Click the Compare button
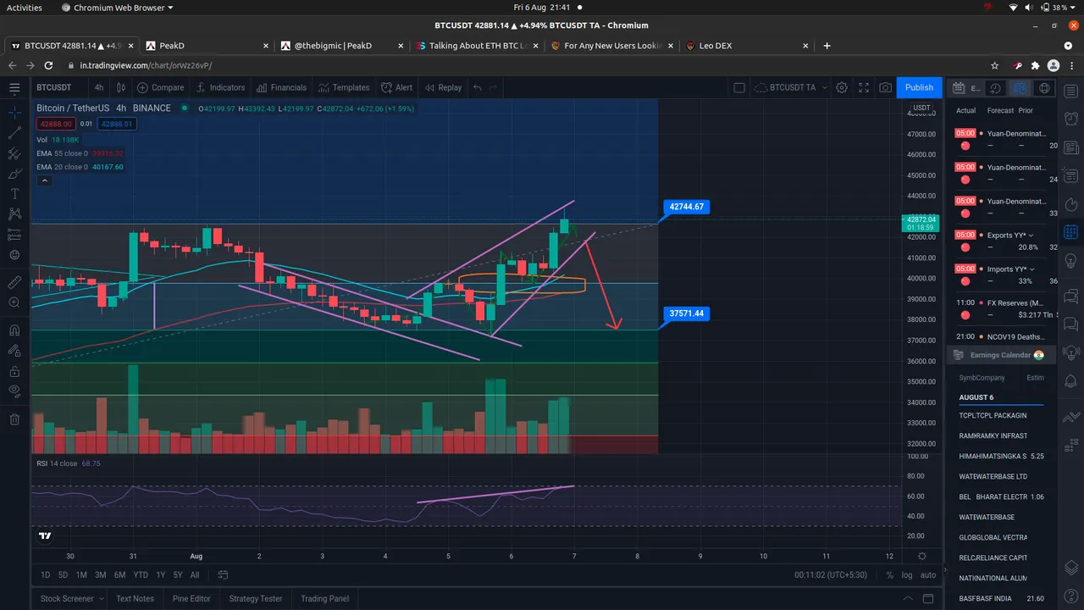 (161, 87)
